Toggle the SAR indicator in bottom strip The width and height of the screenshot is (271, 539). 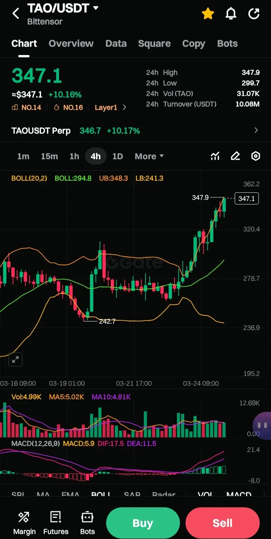132,495
